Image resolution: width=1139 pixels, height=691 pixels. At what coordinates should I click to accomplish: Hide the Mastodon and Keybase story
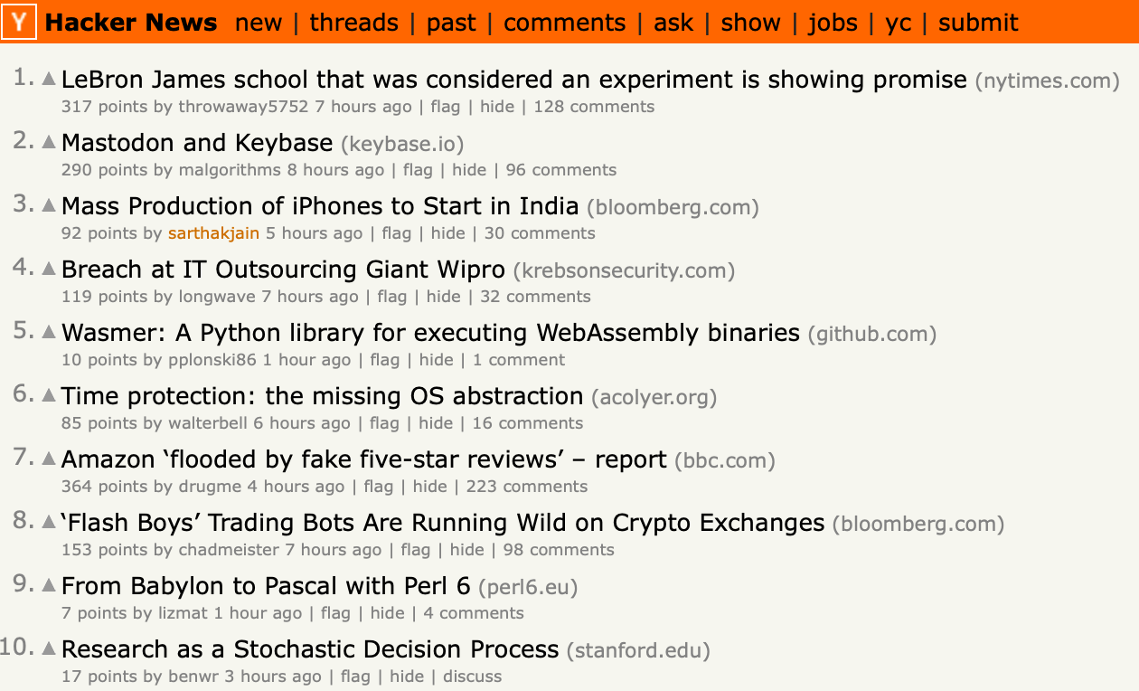click(469, 170)
